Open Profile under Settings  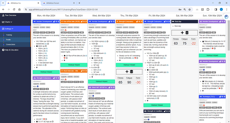pyautogui.click(x=8, y=40)
